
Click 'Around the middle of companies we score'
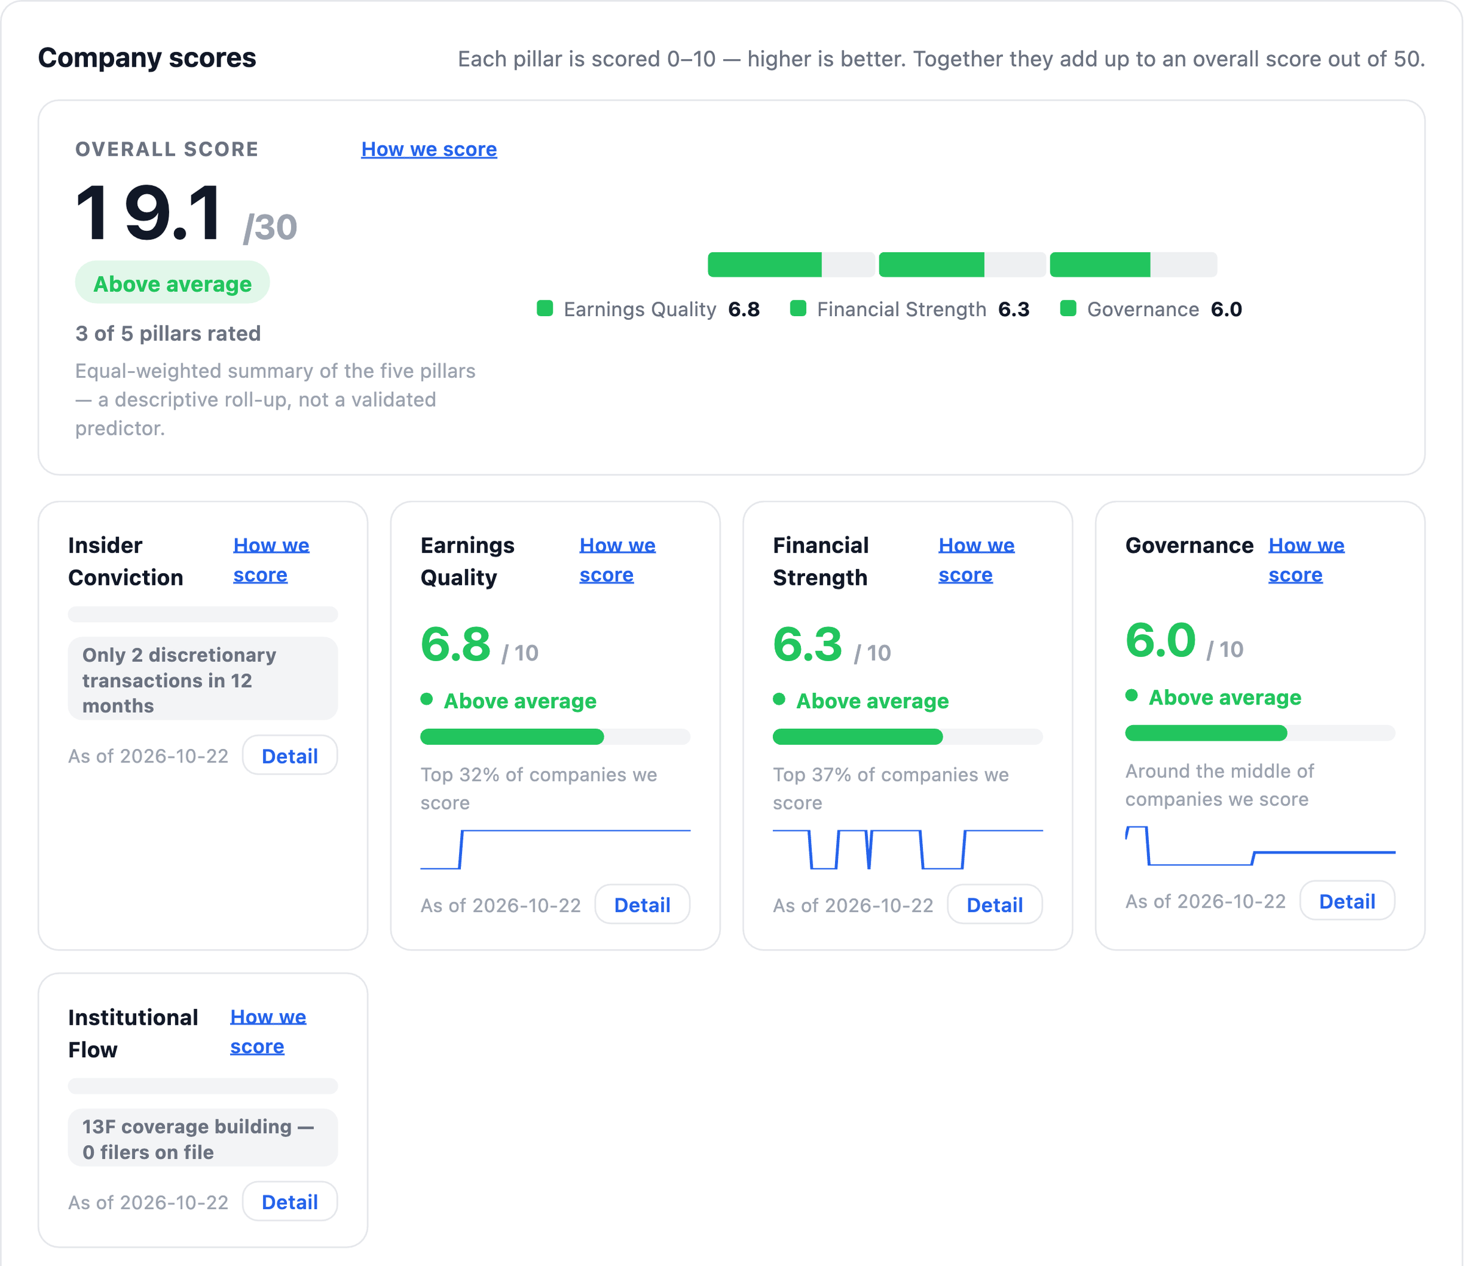pyautogui.click(x=1220, y=784)
